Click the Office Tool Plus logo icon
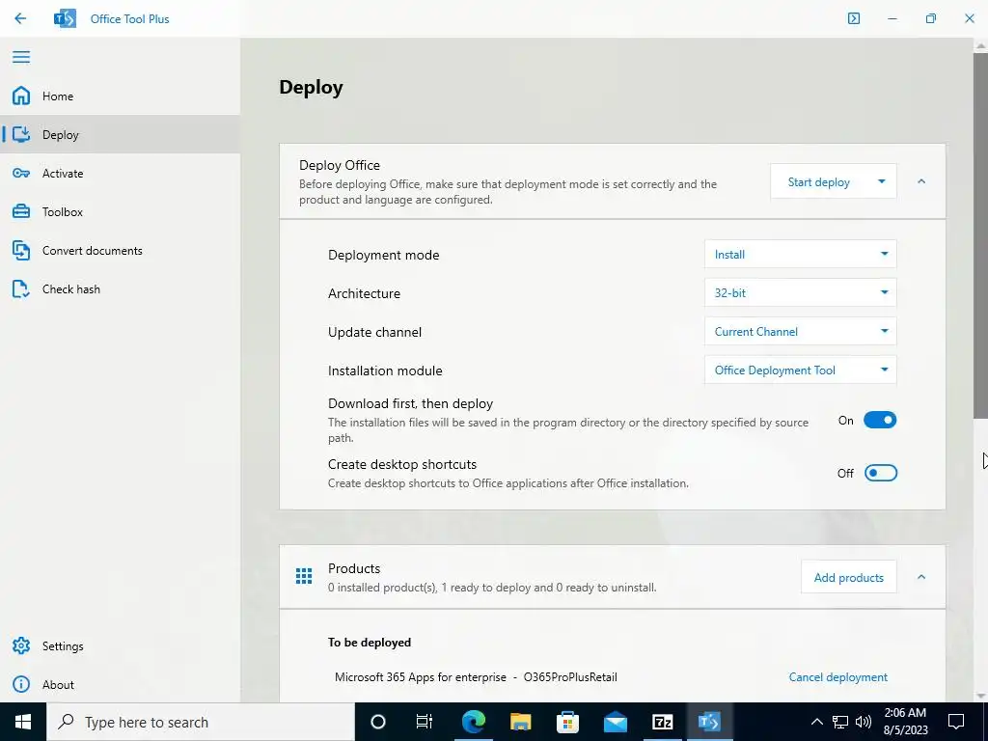The image size is (988, 741). coord(65,18)
